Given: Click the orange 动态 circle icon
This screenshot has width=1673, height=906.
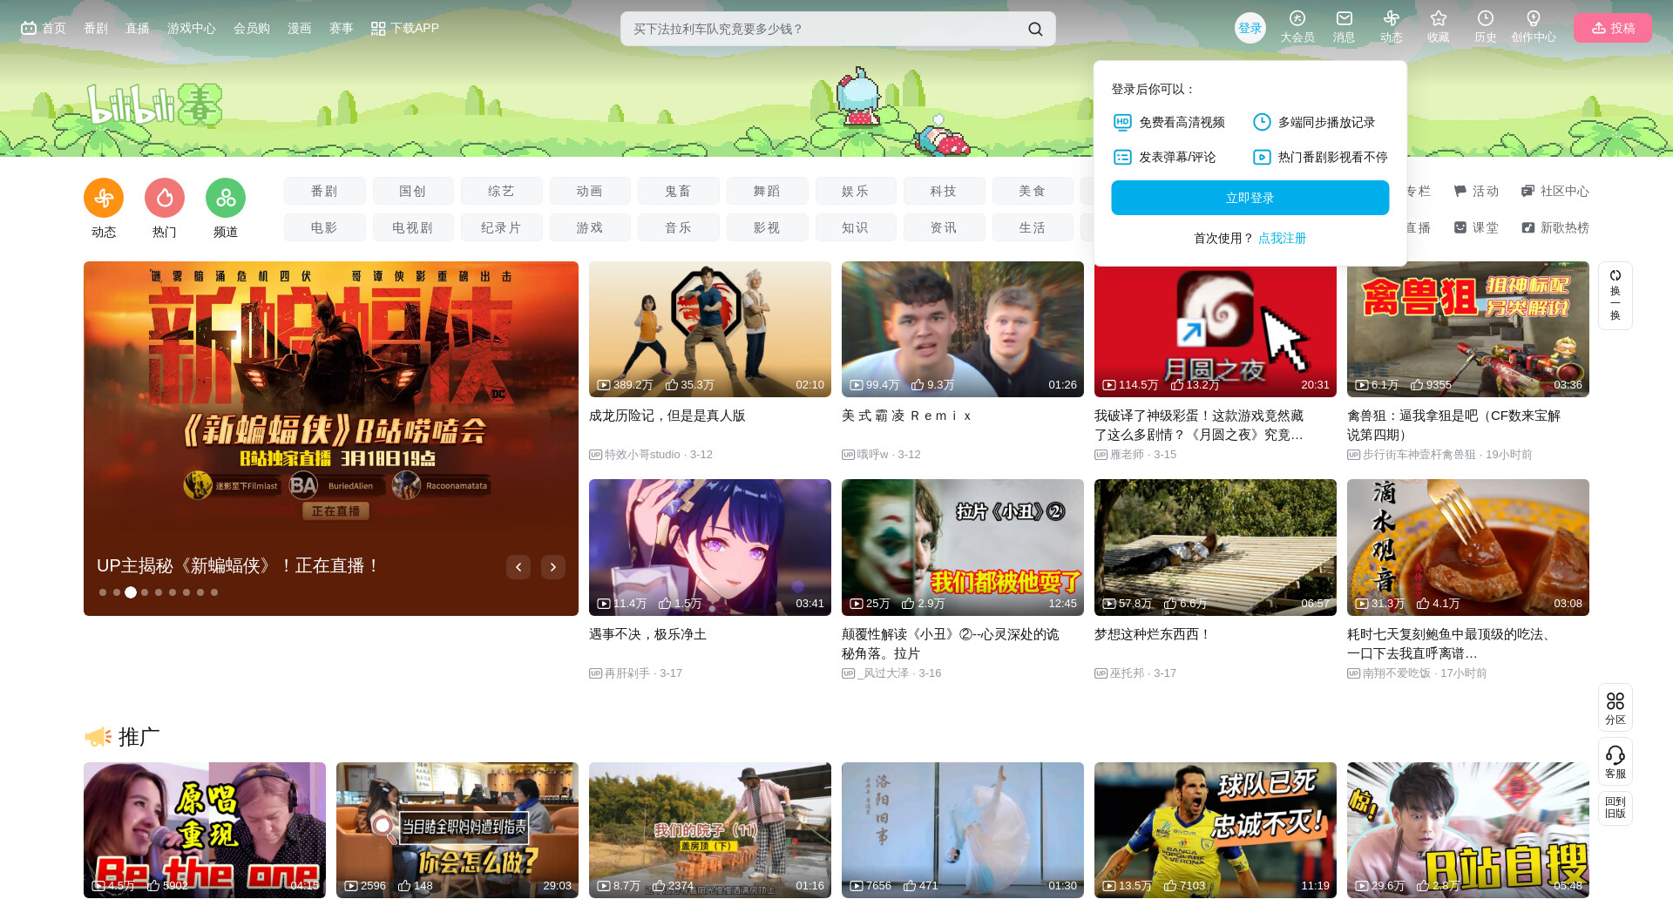Looking at the screenshot, I should [104, 199].
